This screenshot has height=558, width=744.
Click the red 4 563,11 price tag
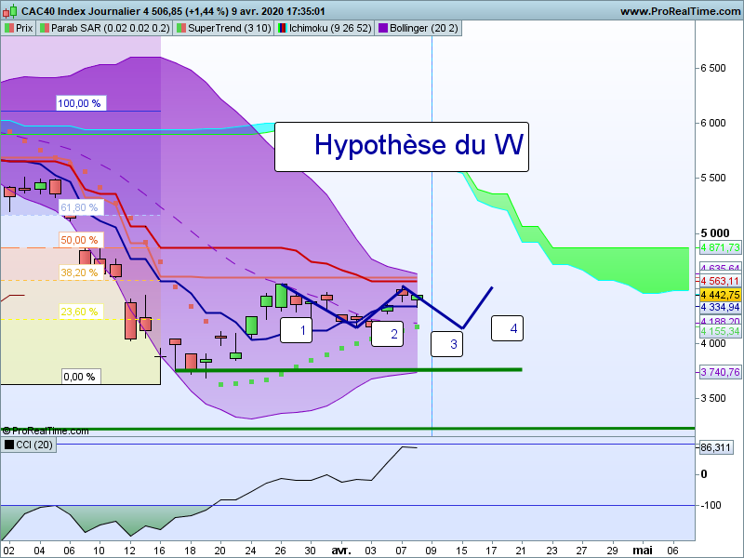pyautogui.click(x=720, y=281)
